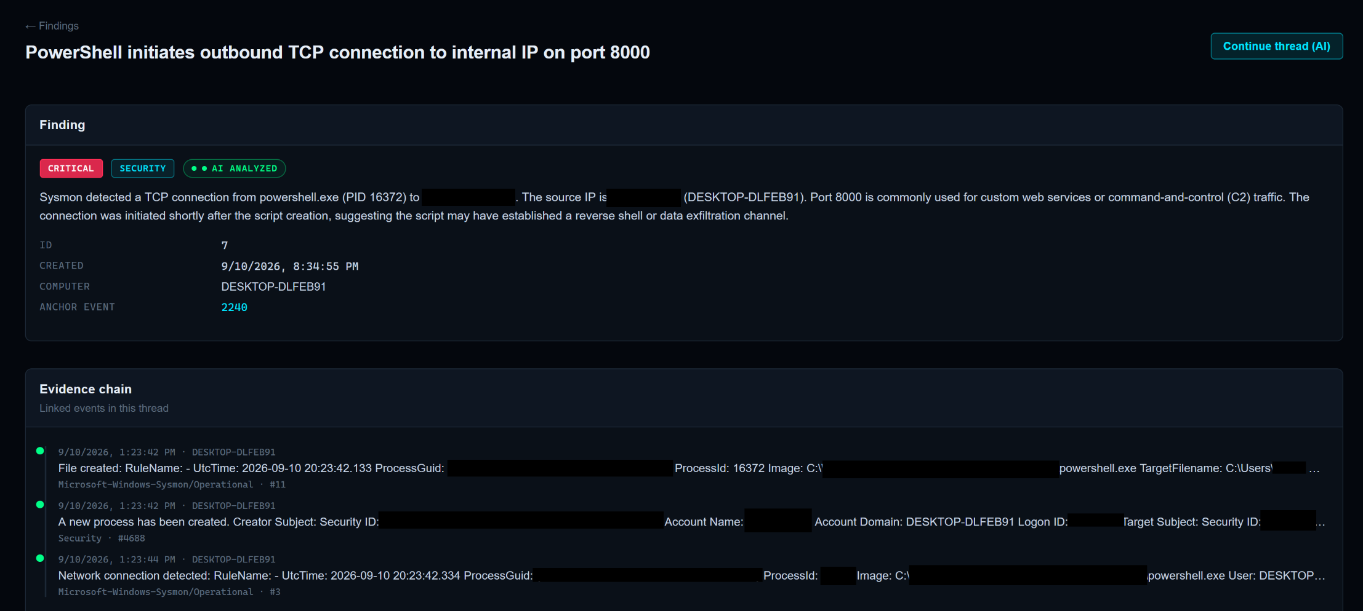Select the green dot of File created event
The width and height of the screenshot is (1363, 611).
[x=40, y=451]
